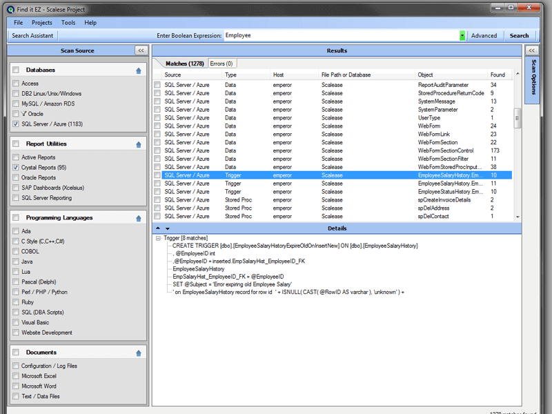This screenshot has width=552, height=414.
Task: Open the Tools menu
Action: [x=68, y=23]
